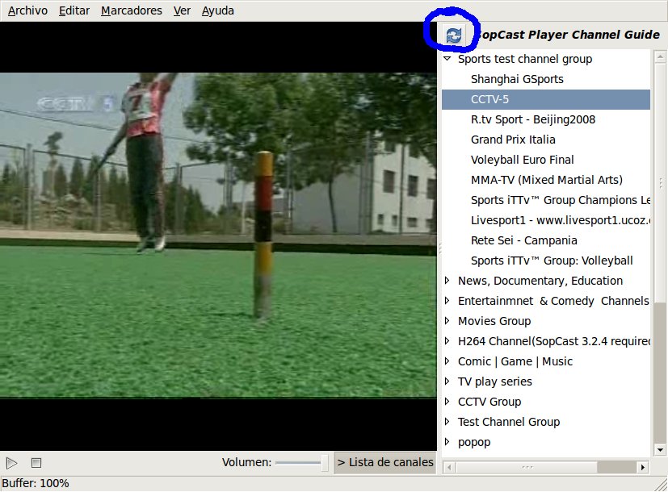Expand Comic | Game | Music group
Image resolution: width=668 pixels, height=492 pixels.
447,361
